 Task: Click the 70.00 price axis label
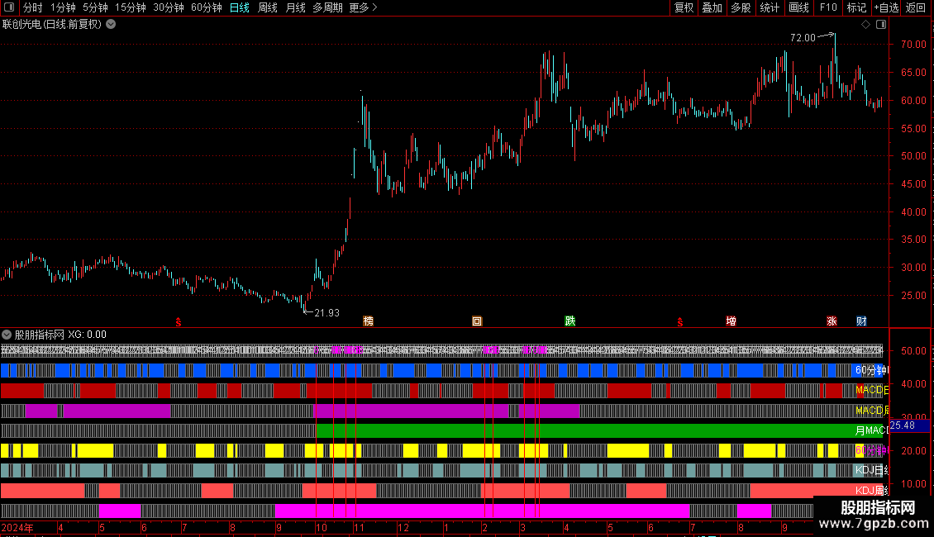click(913, 45)
